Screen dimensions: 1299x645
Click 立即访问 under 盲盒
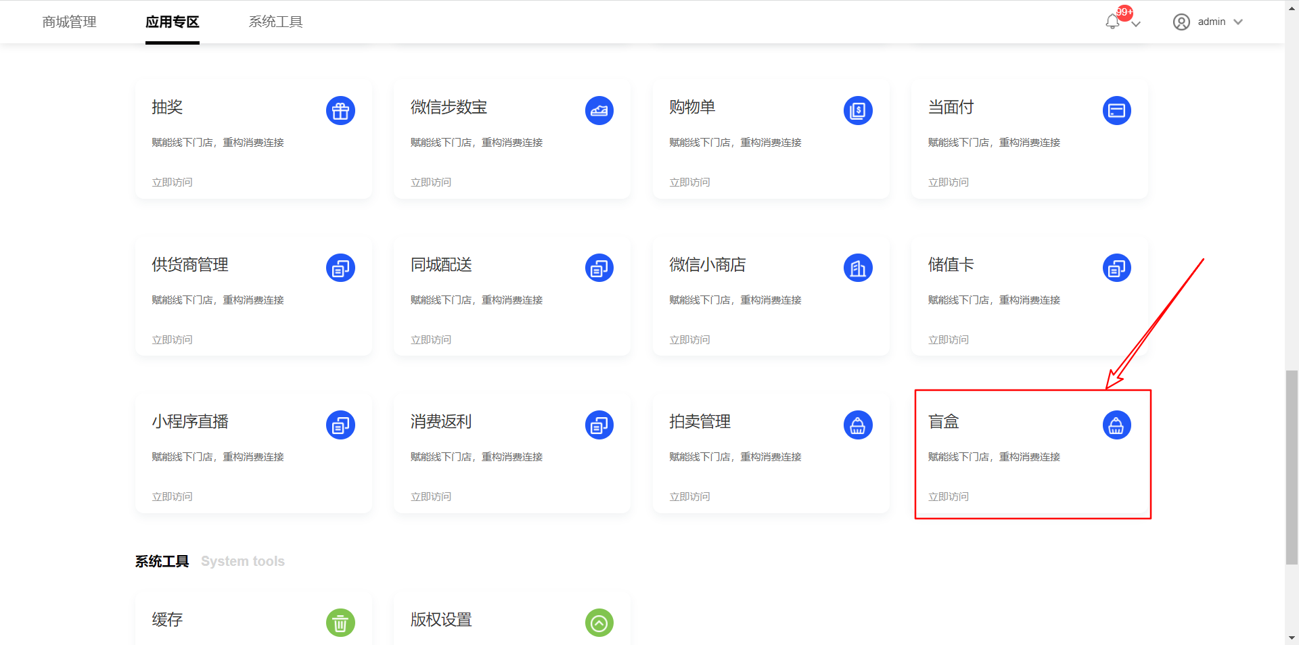click(949, 496)
